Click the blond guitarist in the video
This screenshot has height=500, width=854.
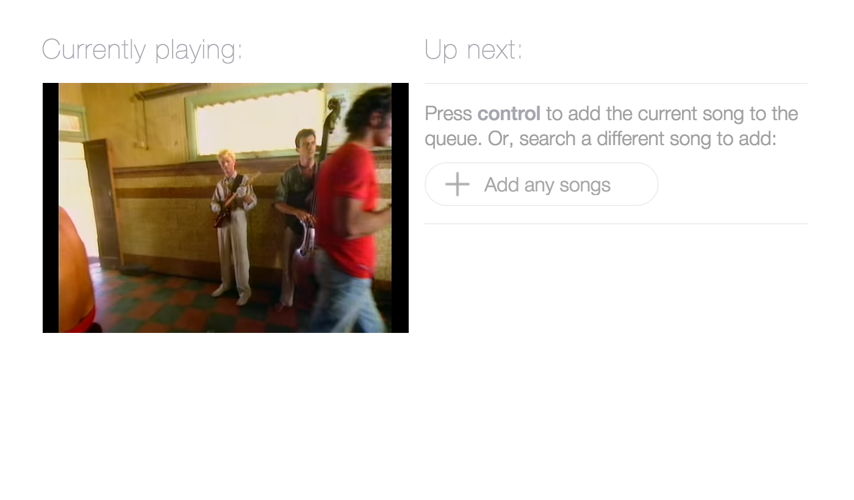234,226
